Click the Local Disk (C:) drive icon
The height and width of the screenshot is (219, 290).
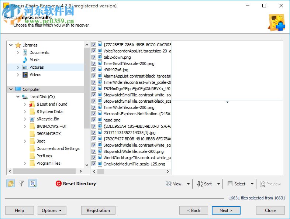point(25,97)
